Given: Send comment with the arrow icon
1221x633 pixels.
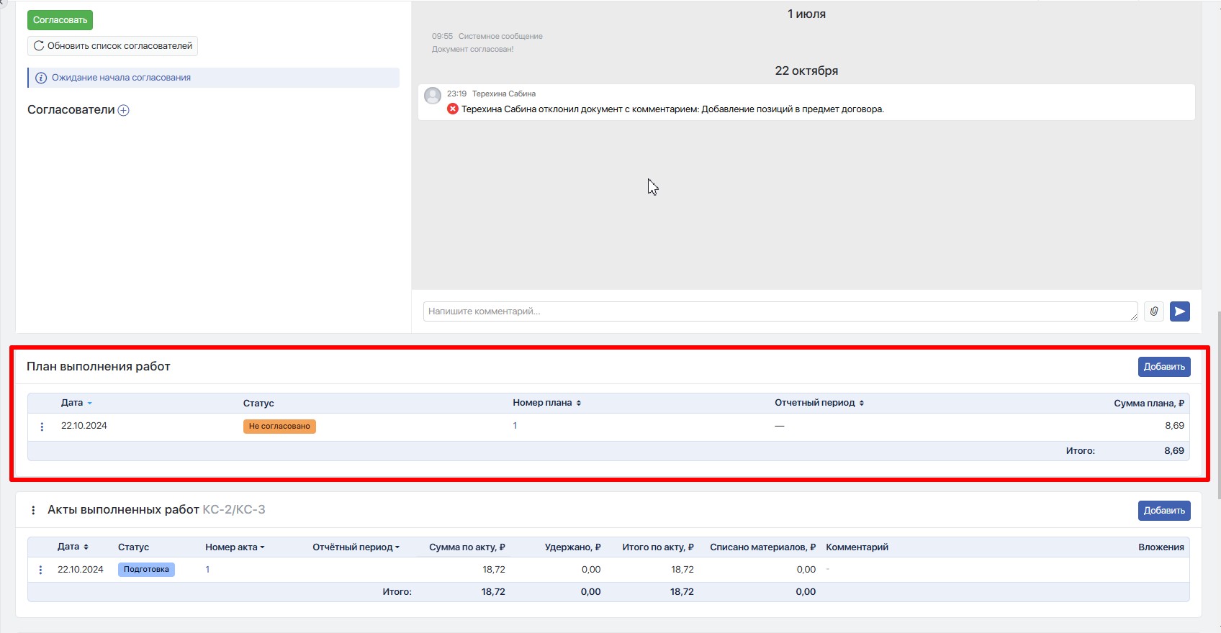Looking at the screenshot, I should (1179, 311).
